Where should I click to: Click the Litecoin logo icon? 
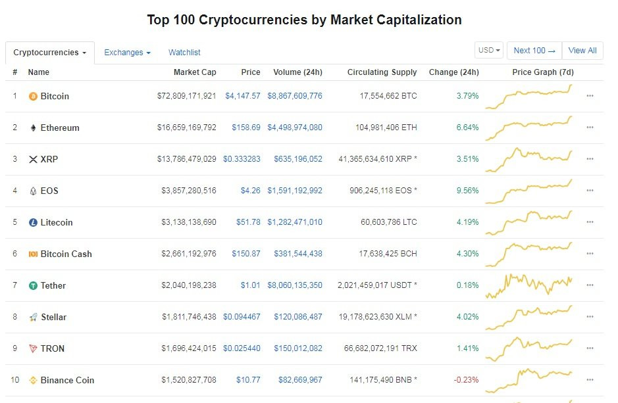click(x=33, y=223)
